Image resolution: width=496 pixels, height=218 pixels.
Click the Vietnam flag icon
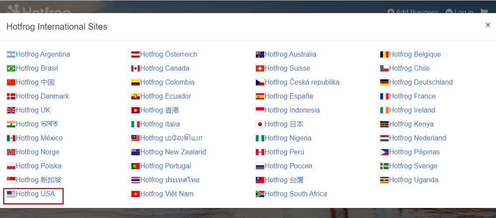coord(135,194)
